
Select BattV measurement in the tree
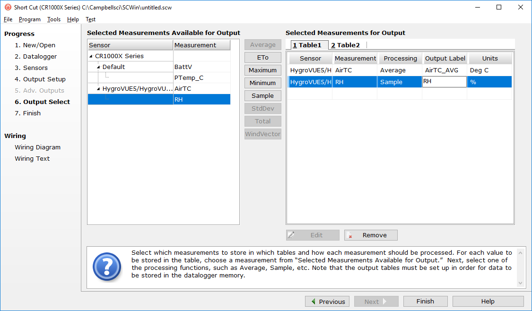pos(183,67)
